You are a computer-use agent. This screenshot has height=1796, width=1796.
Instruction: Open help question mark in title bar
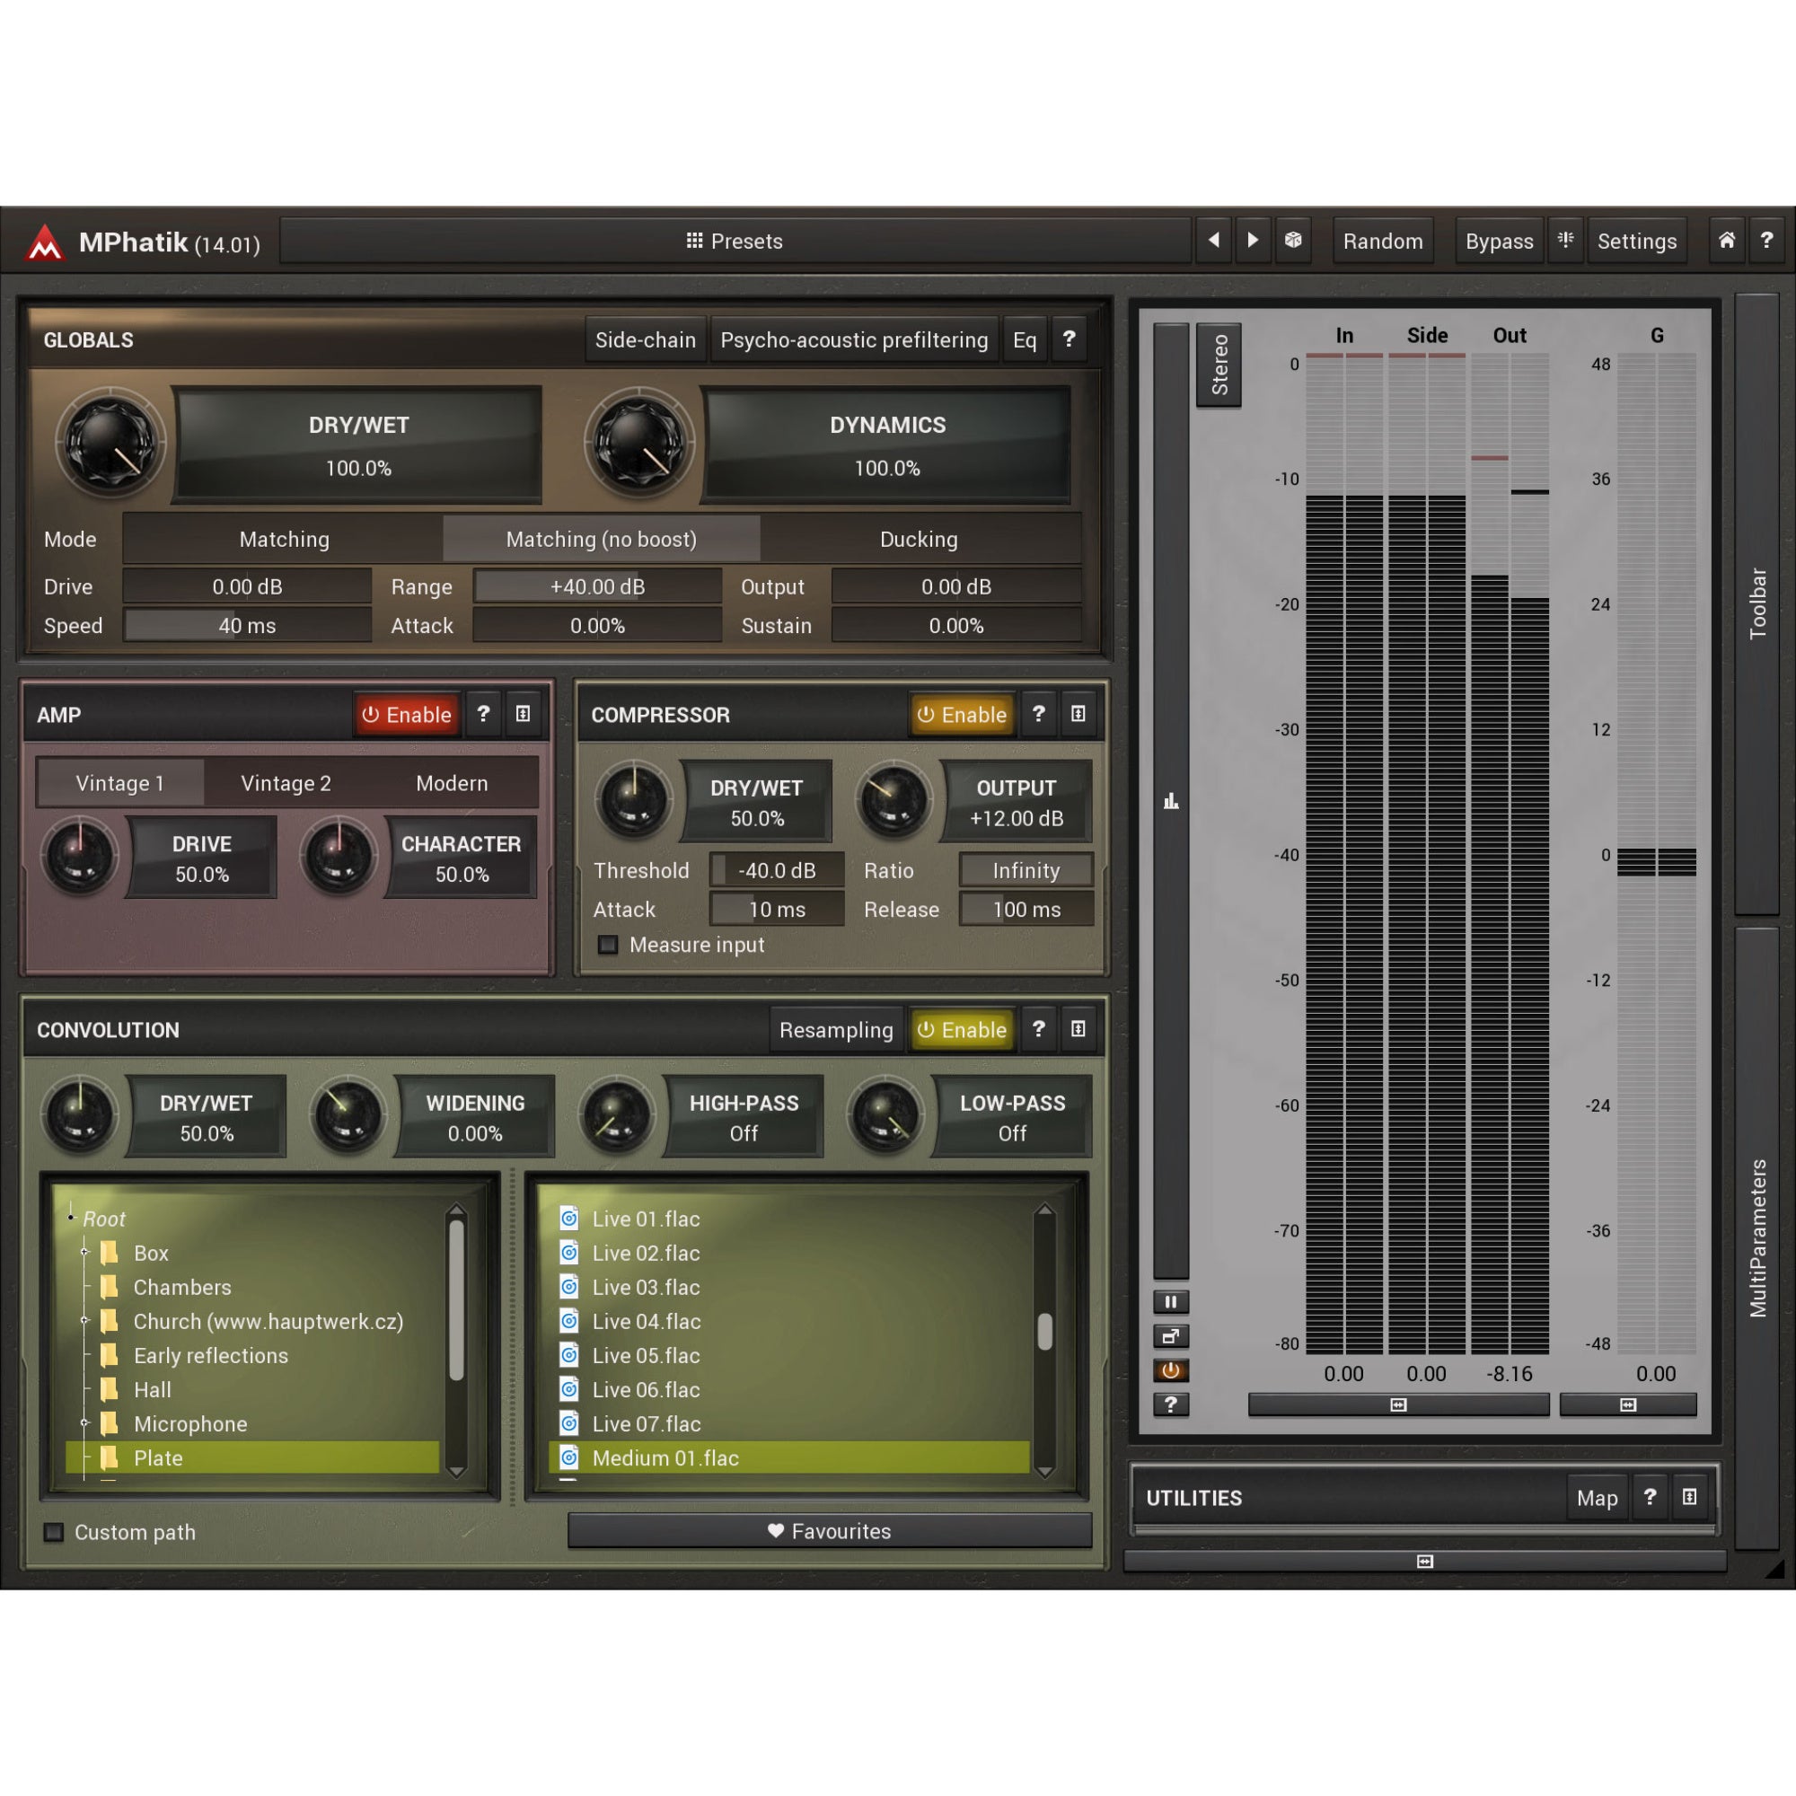click(x=1766, y=241)
